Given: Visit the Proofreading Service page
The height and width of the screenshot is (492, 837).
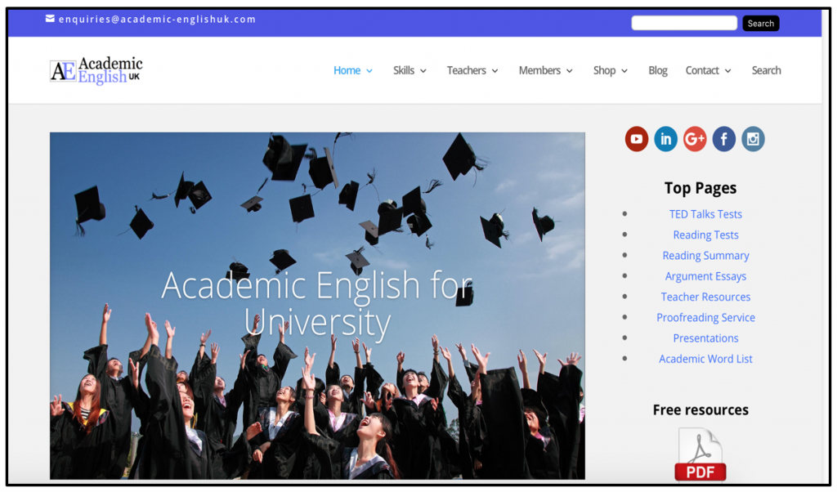Looking at the screenshot, I should 705,317.
